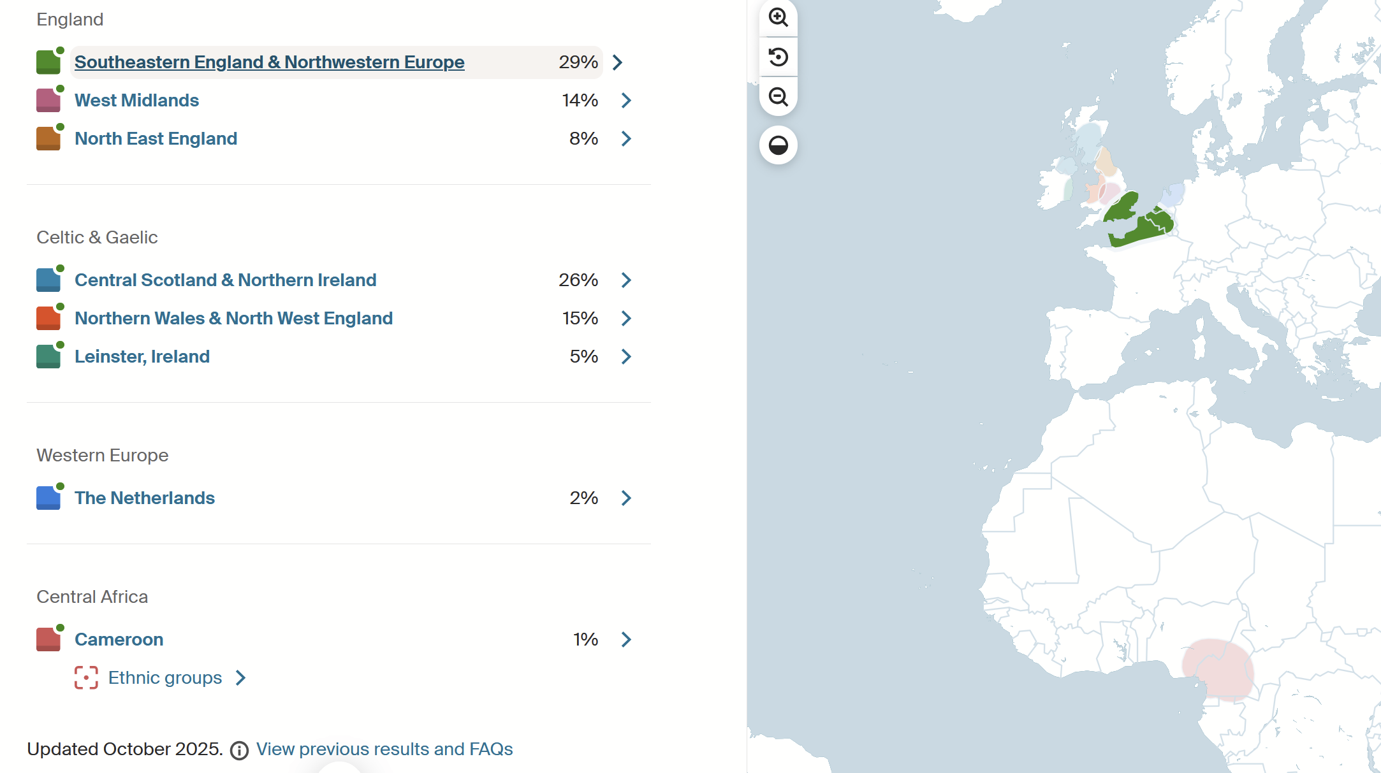Click the red Cameroon region icon
The height and width of the screenshot is (773, 1381).
(48, 639)
